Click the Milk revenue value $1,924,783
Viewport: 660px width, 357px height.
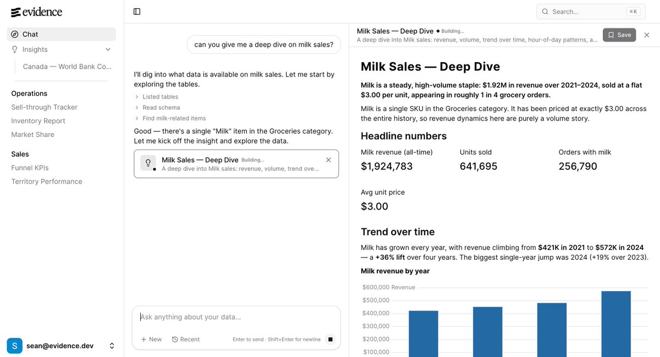387,166
